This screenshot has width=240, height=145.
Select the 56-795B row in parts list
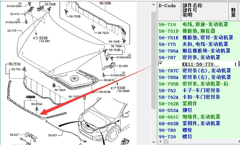[199, 84]
